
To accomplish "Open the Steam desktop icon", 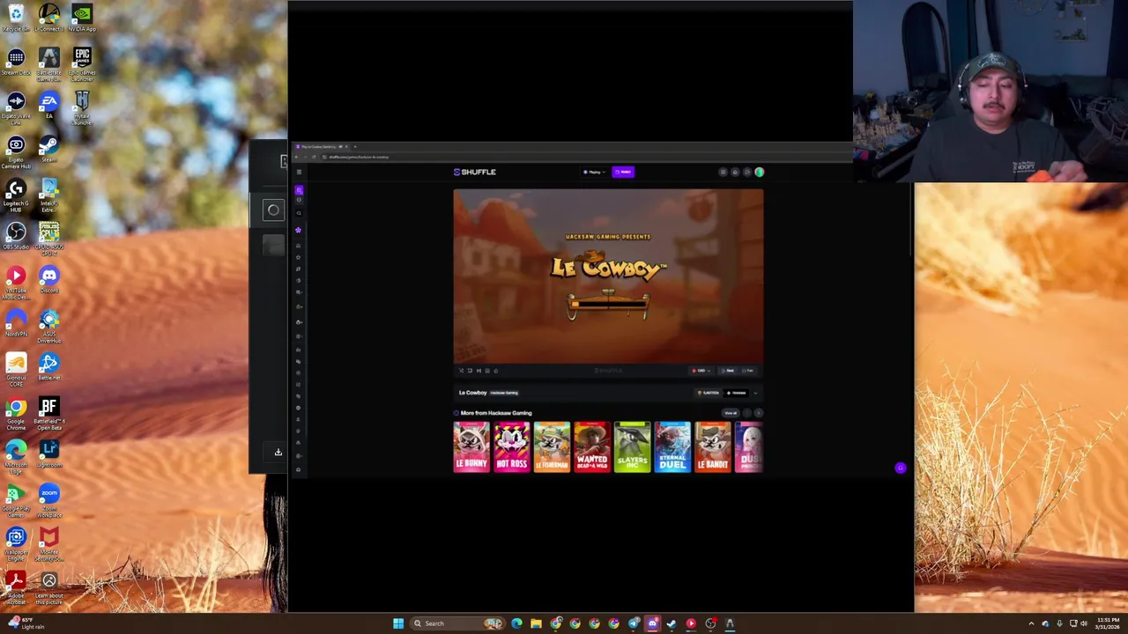I will [x=48, y=148].
